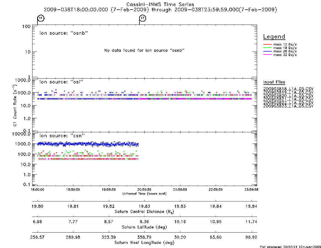
Task: Click the ion source "csn" panel label
Action: (x=62, y=136)
